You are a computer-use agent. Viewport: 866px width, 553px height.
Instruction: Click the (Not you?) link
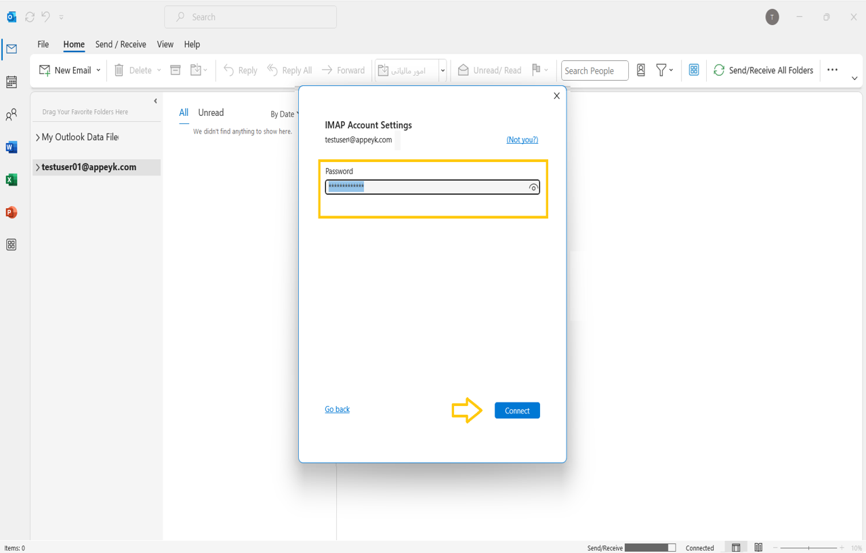[x=522, y=140]
